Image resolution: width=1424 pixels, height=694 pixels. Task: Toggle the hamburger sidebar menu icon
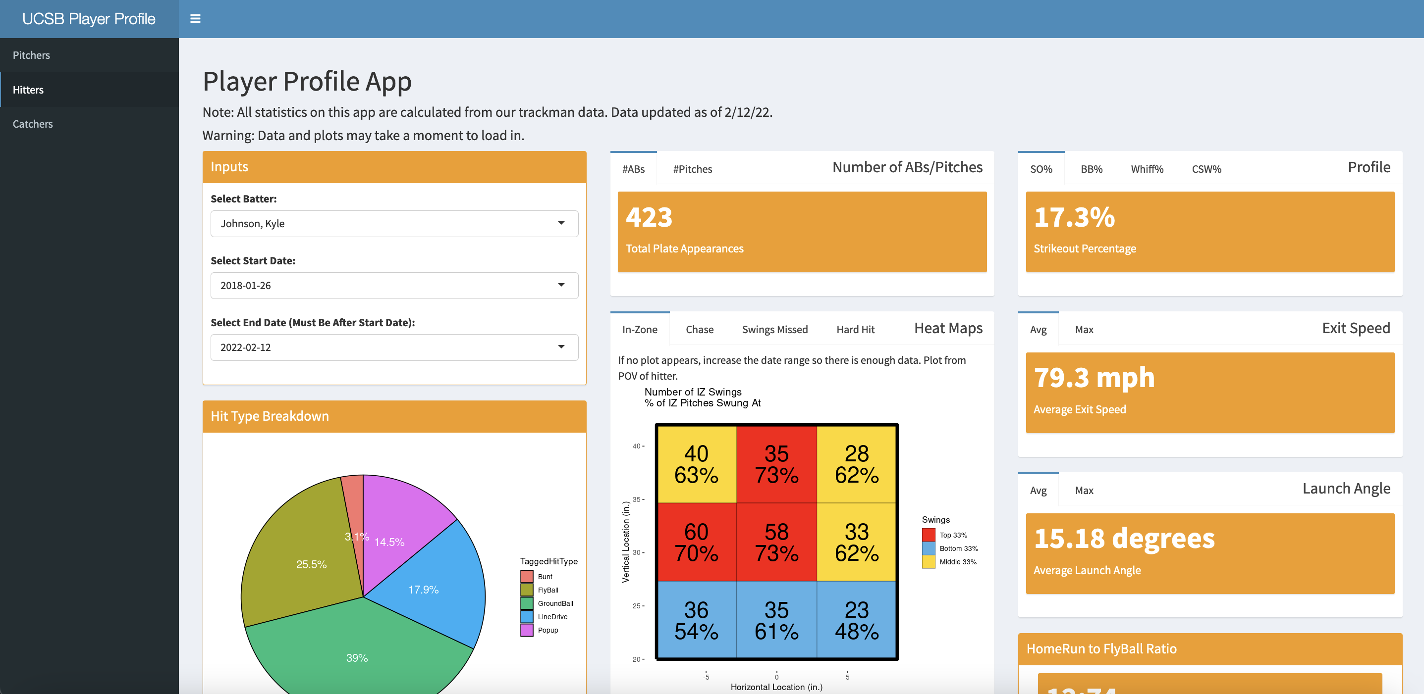(195, 19)
